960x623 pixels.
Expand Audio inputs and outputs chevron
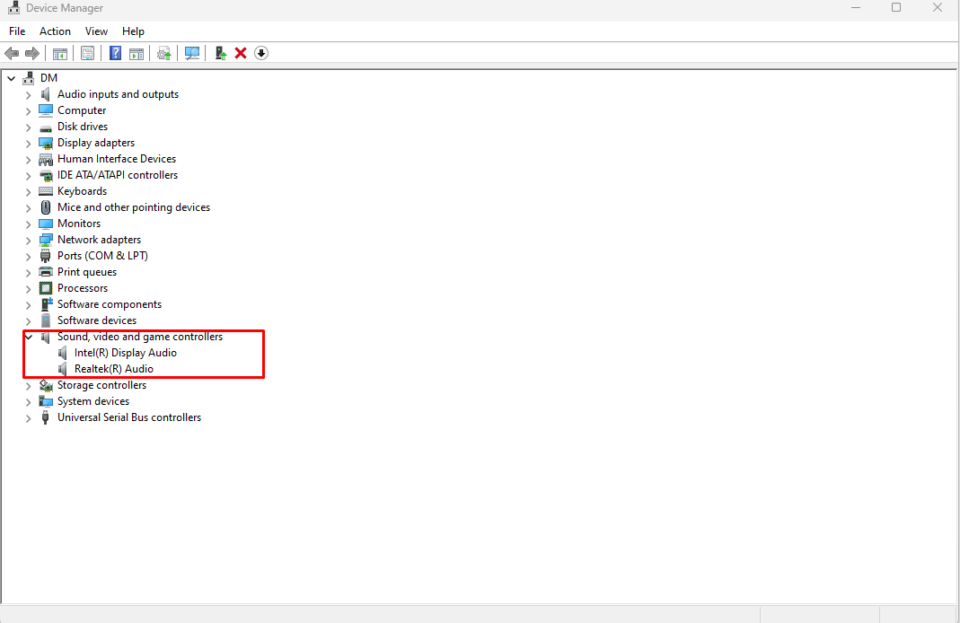(28, 95)
